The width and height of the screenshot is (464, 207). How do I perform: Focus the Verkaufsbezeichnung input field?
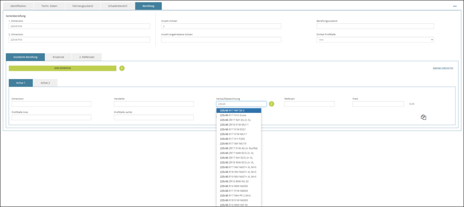[241, 104]
